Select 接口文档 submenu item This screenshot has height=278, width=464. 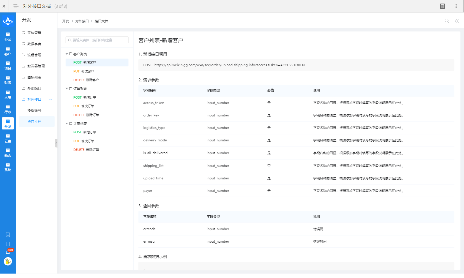pyautogui.click(x=37, y=122)
